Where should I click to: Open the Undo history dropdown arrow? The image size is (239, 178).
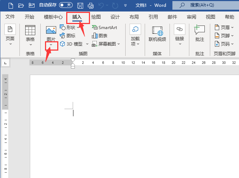tap(107, 5)
